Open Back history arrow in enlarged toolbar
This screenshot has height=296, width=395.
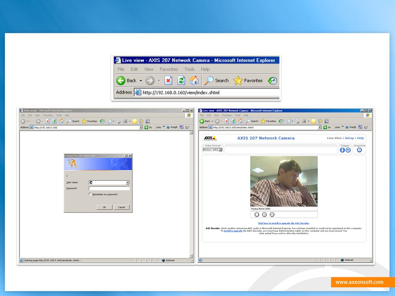point(141,81)
